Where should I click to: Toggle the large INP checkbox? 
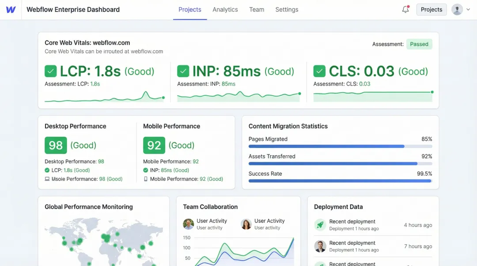click(183, 71)
